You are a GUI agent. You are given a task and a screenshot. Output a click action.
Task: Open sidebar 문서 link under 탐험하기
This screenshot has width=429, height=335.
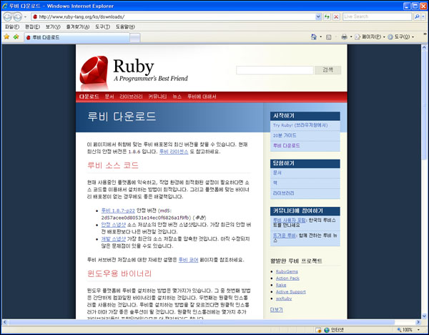click(277, 173)
